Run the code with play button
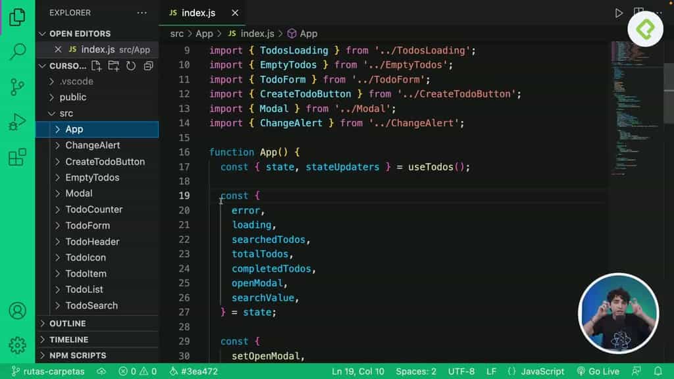The width and height of the screenshot is (674, 379). pyautogui.click(x=619, y=13)
